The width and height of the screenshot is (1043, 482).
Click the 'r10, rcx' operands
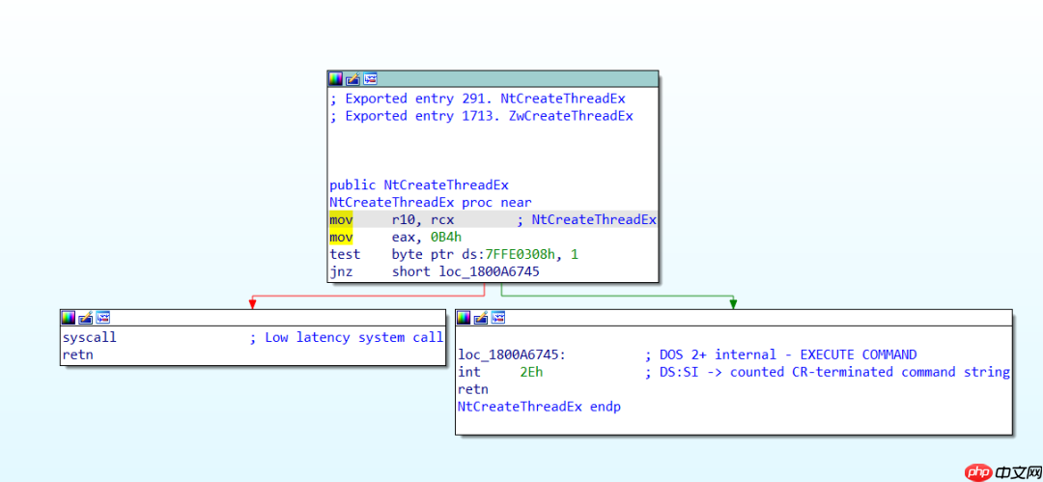423,220
